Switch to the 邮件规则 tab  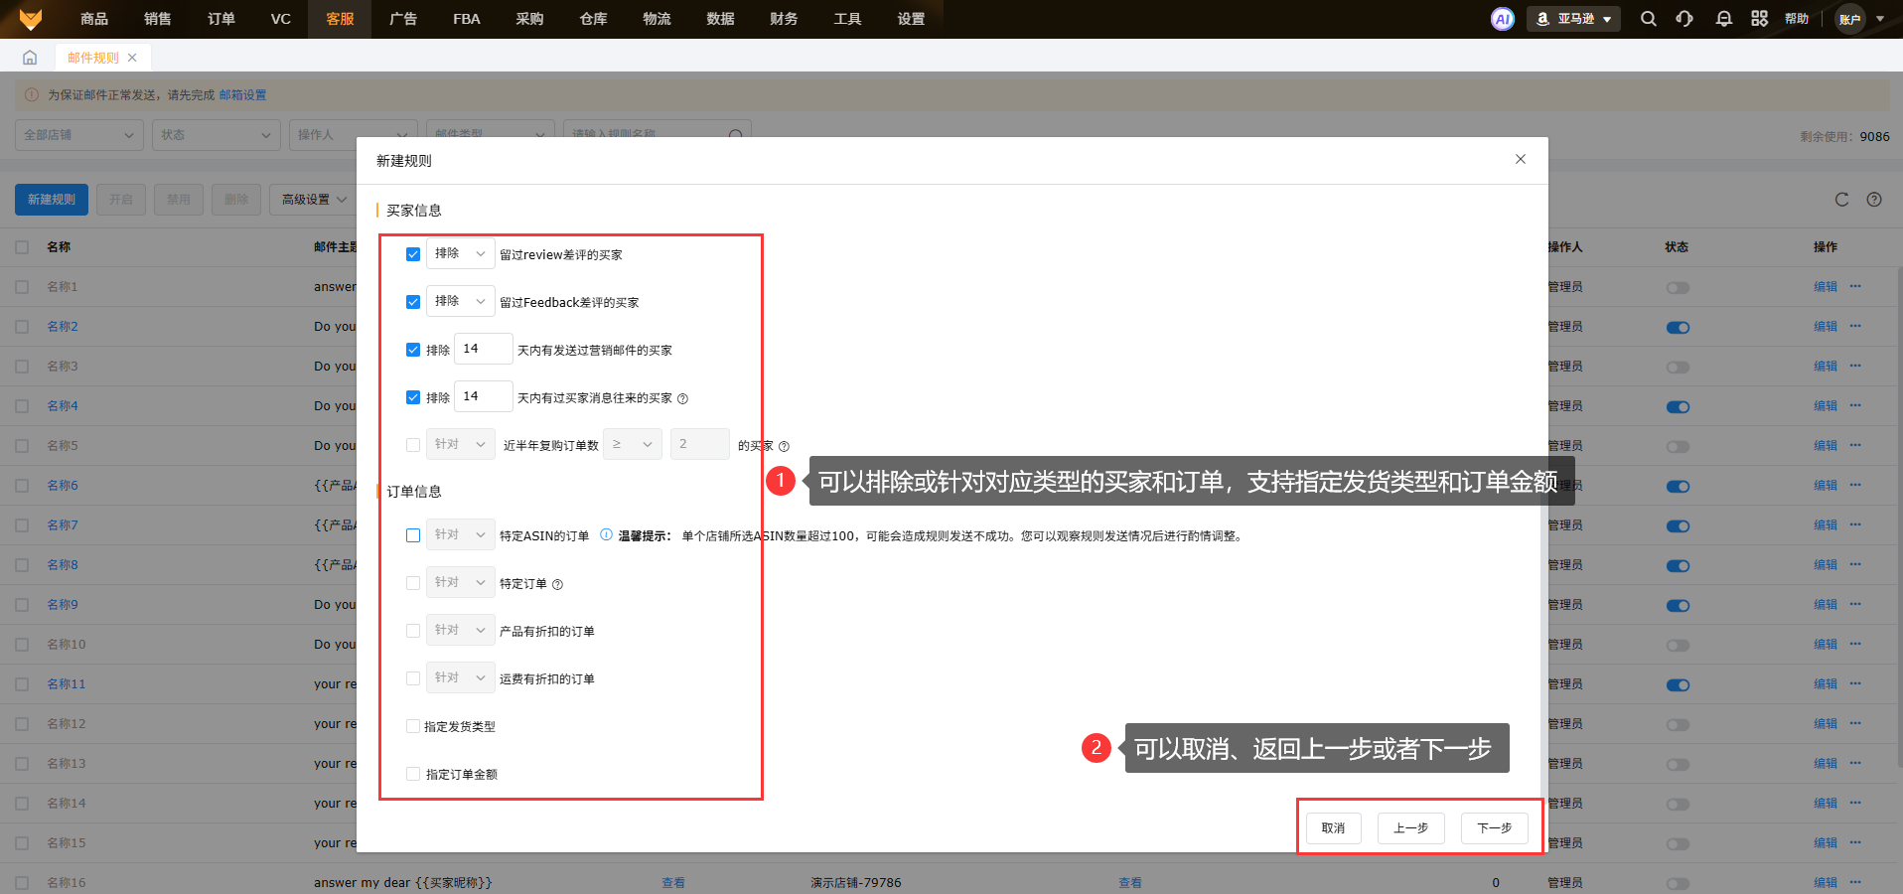coord(92,58)
